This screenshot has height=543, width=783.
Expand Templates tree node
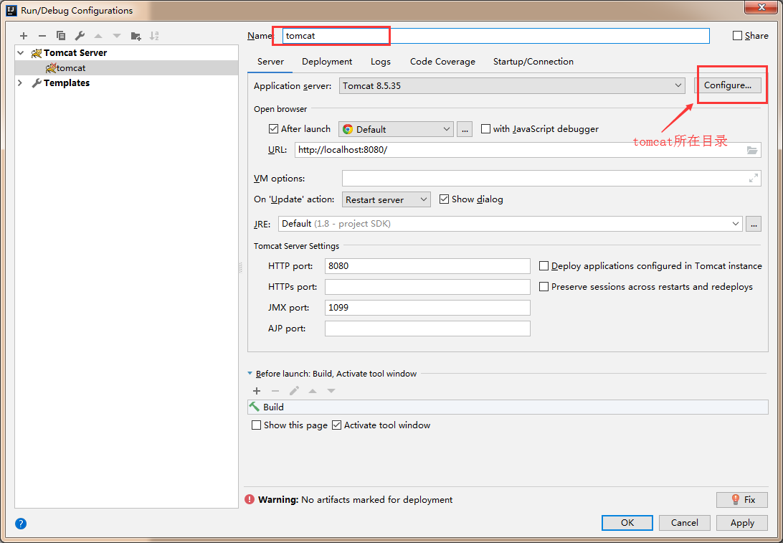pyautogui.click(x=21, y=83)
